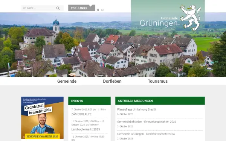This screenshot has height=141, width=226.
Task: Click the Gemeinde Grüningen title text
Action: pos(159,22)
